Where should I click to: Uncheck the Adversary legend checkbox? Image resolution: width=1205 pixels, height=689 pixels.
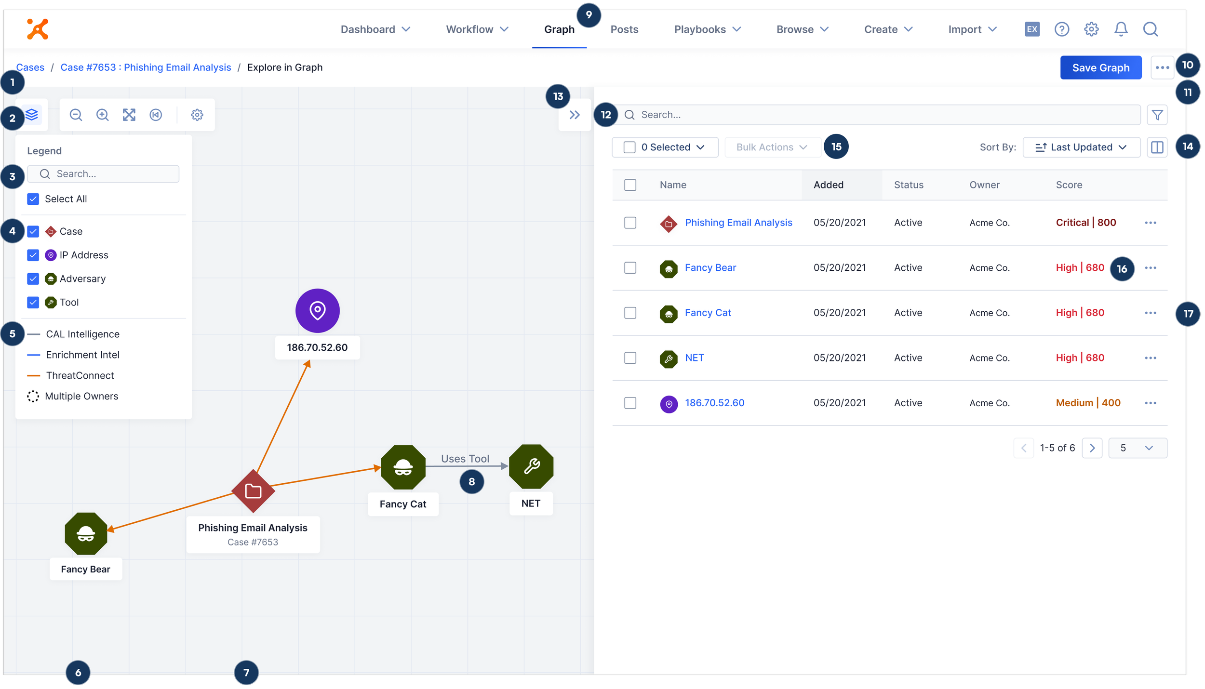[x=33, y=278]
